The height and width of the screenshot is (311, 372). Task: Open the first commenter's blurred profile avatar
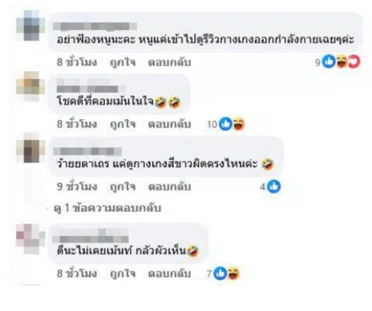click(31, 26)
